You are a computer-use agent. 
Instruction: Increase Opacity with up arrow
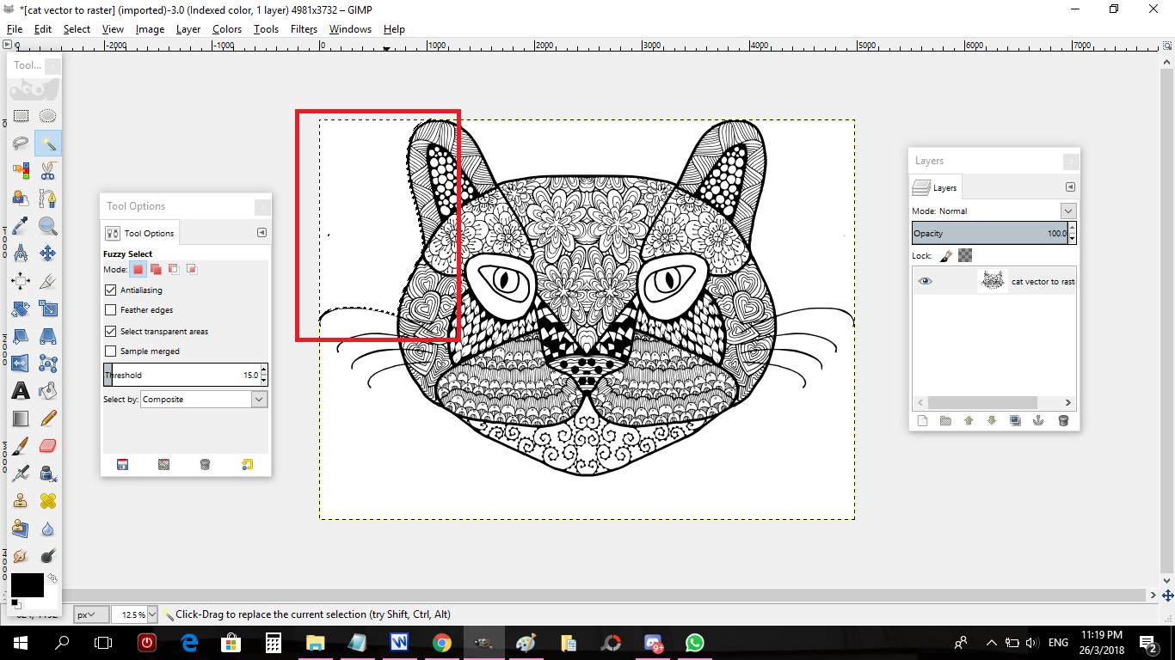click(1073, 229)
